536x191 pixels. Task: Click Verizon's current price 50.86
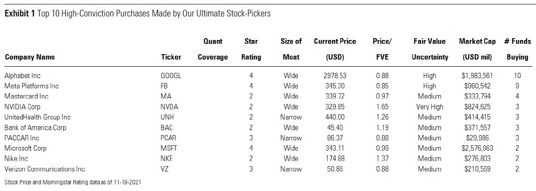335,169
